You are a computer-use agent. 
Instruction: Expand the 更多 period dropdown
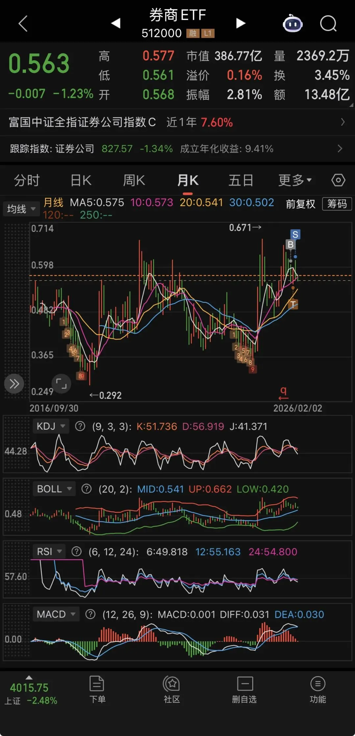[x=295, y=180]
